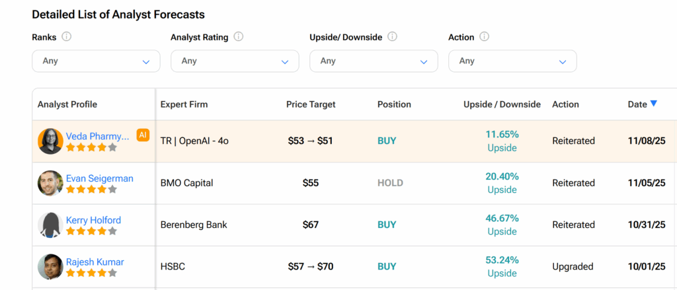The image size is (677, 290).
Task: Click the AI badge on Veda's row
Action: point(143,135)
